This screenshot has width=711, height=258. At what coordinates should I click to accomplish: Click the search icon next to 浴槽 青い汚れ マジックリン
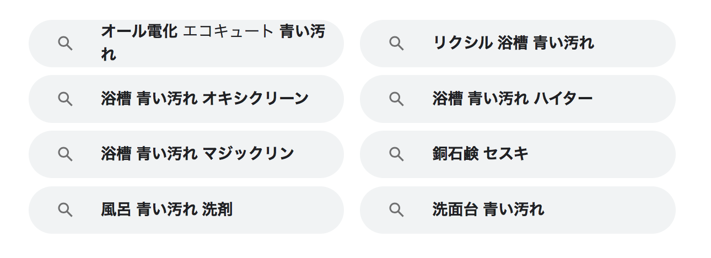[65, 154]
